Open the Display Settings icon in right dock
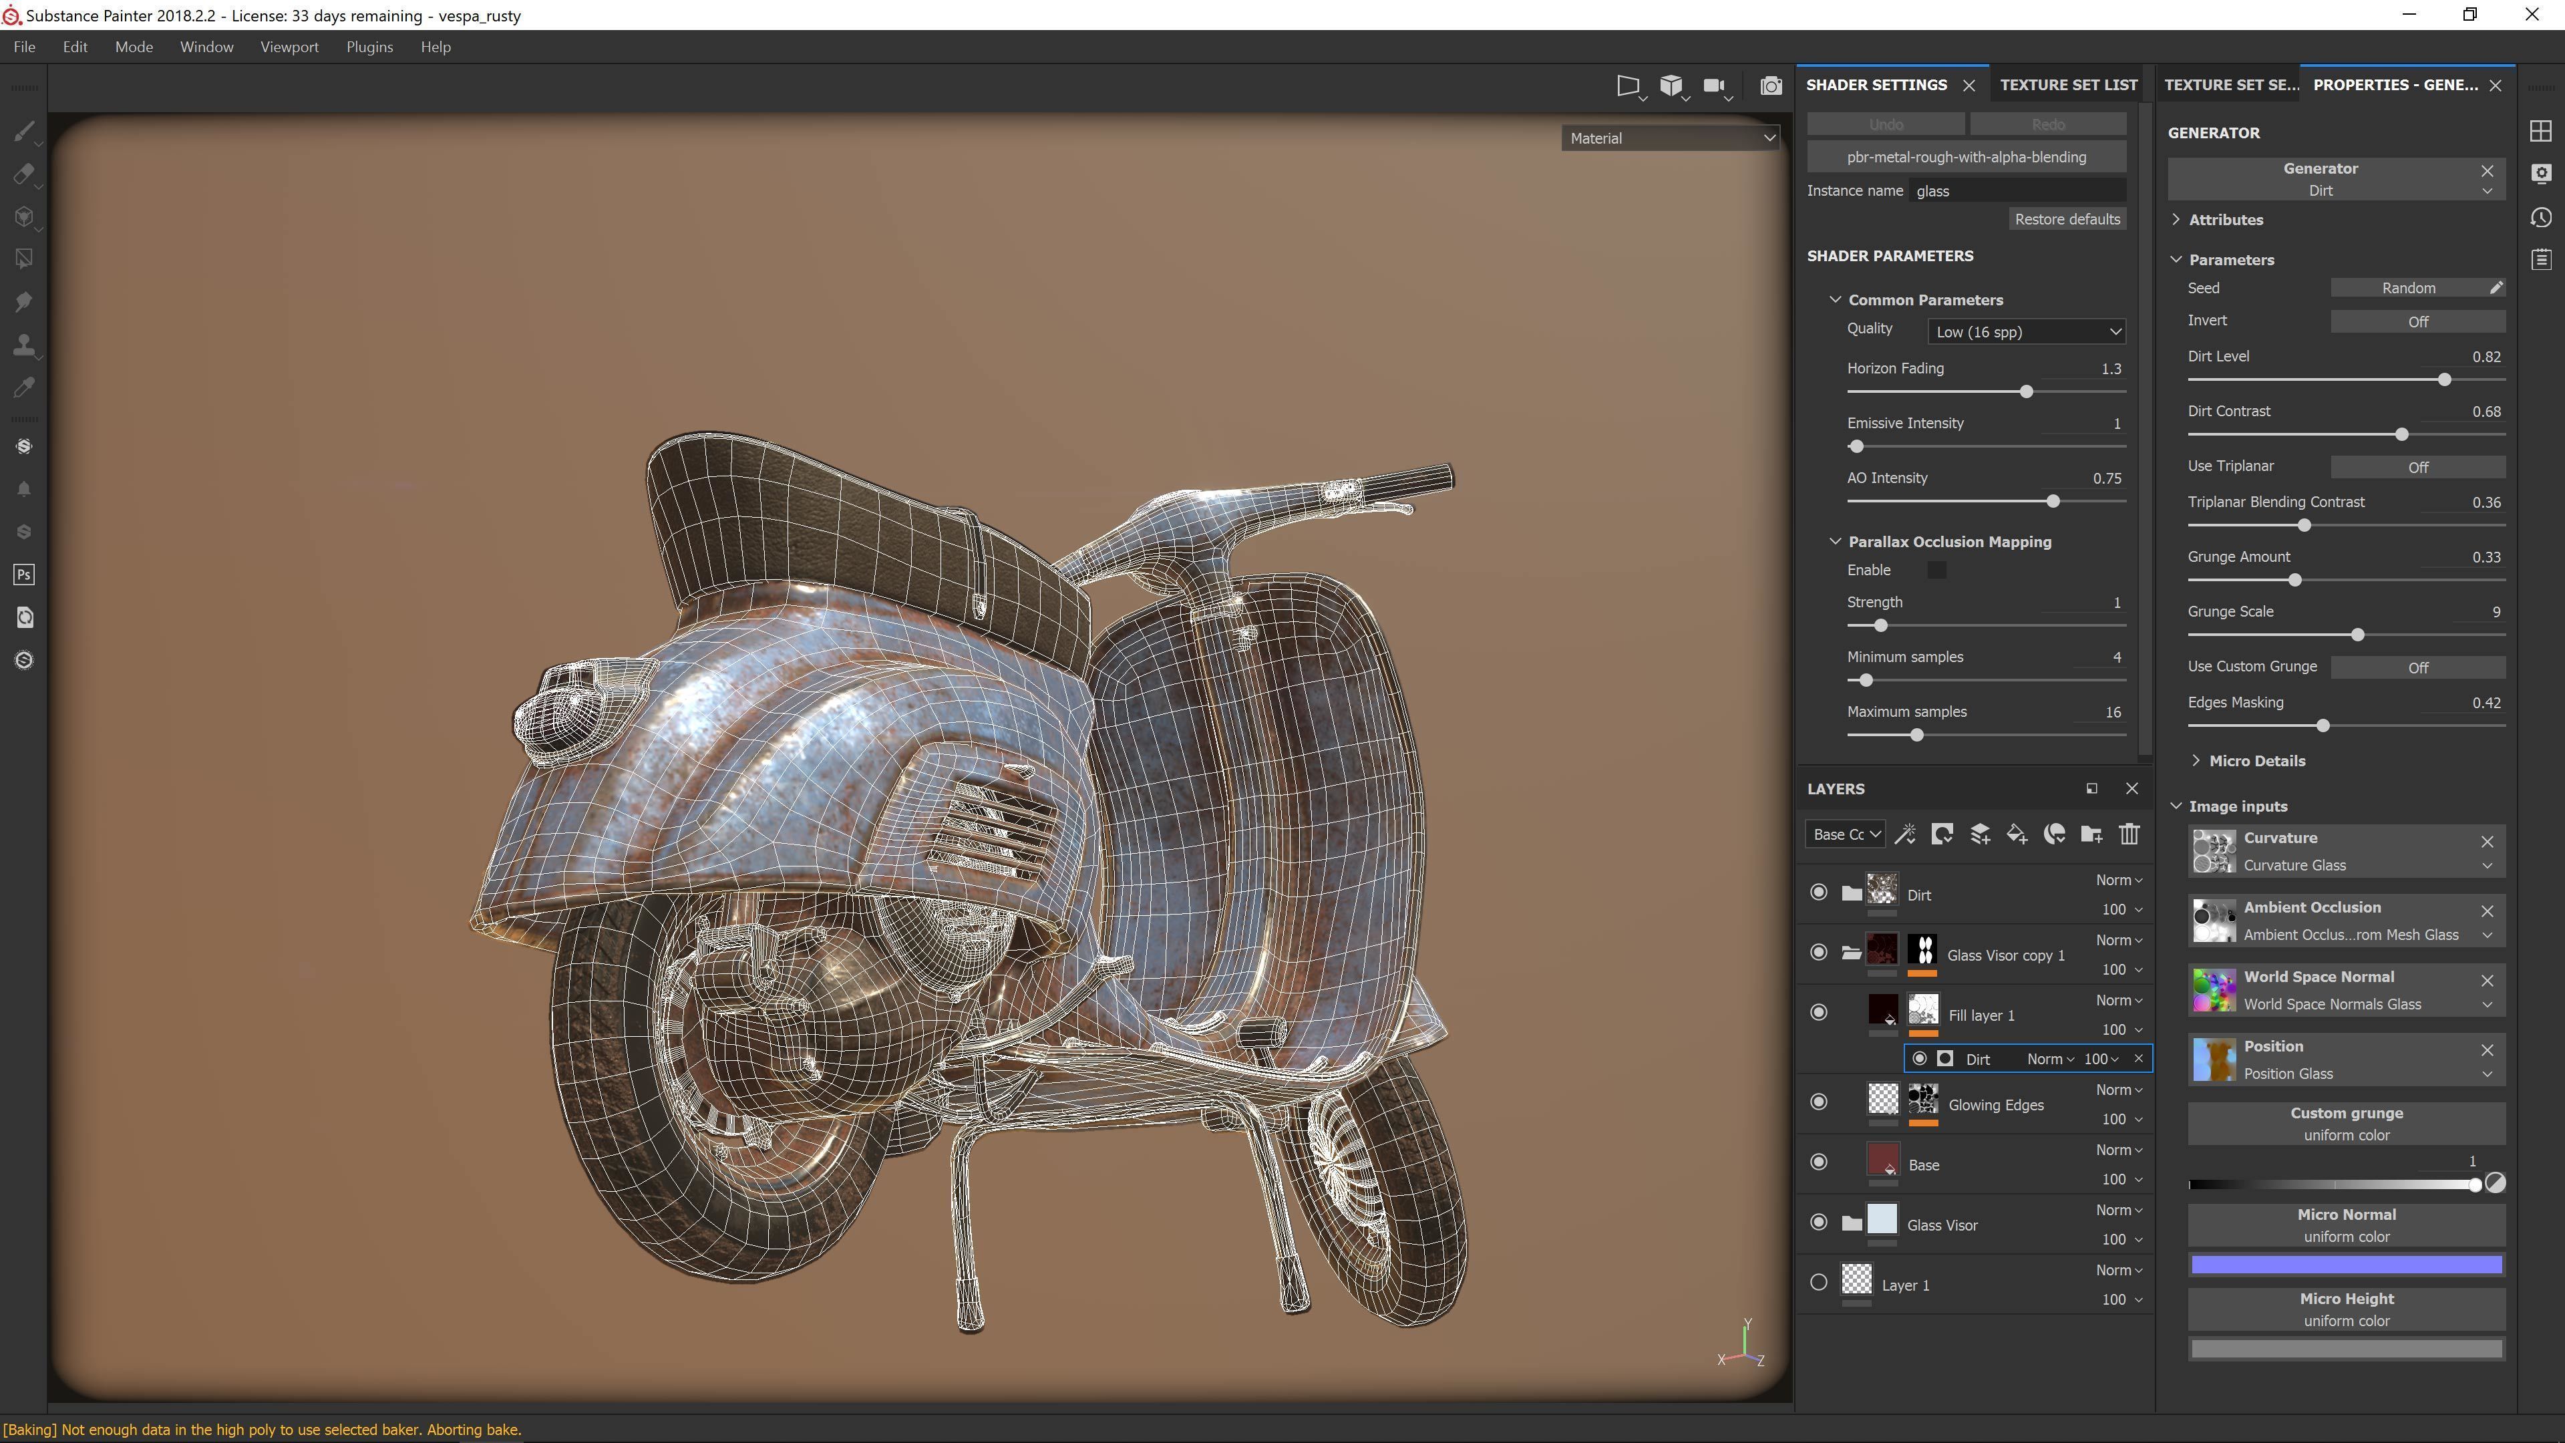Image resolution: width=2565 pixels, height=1443 pixels. click(2540, 174)
